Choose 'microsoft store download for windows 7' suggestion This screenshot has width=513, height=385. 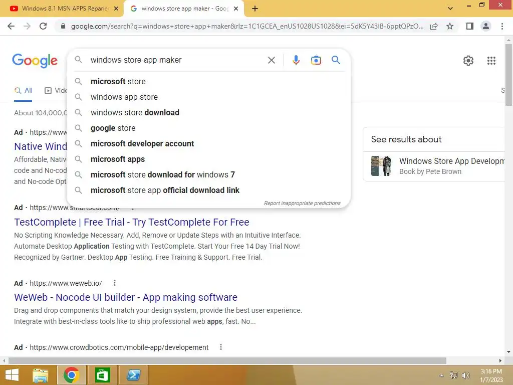208,175
